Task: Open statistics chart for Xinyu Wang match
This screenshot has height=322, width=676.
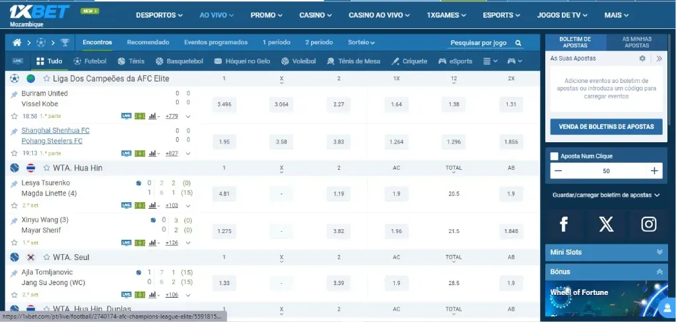Action: (x=152, y=243)
